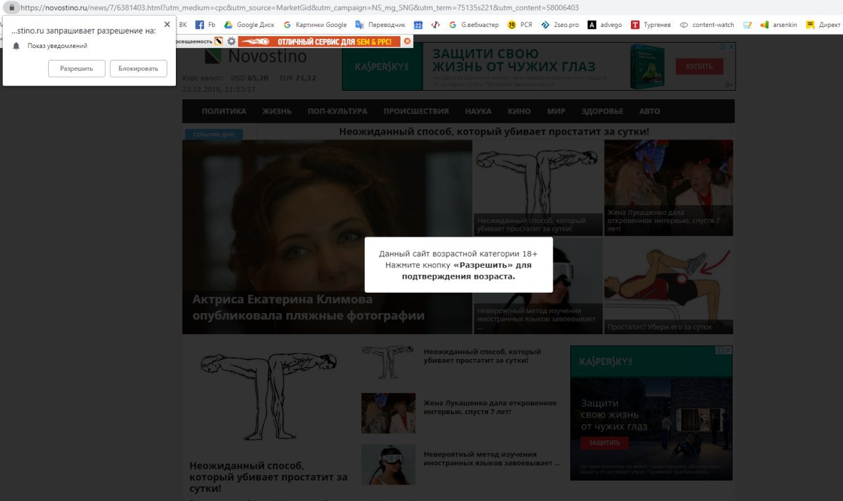Click the large простатит article heading lower-left
843x501 pixels.
[x=268, y=477]
